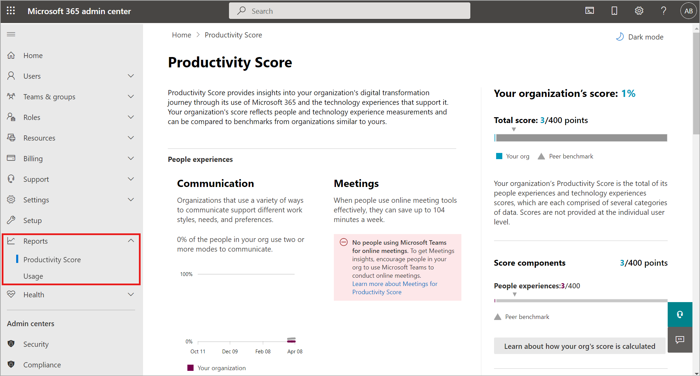
Task: Collapse the Reports chevron
Action: (131, 241)
